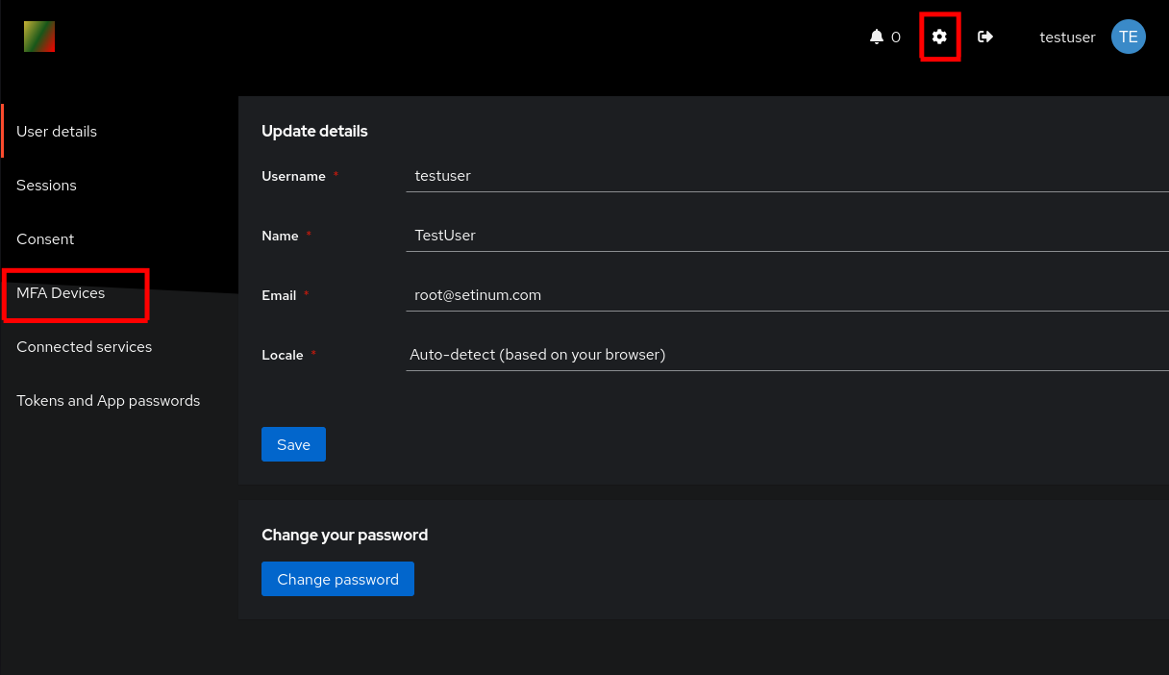
Task: Click the Email field's text label
Action: tap(279, 295)
